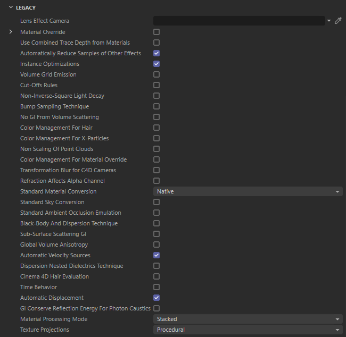
Task: Click the eyedropper picker for Lens Effect Camera
Action: pyautogui.click(x=338, y=21)
